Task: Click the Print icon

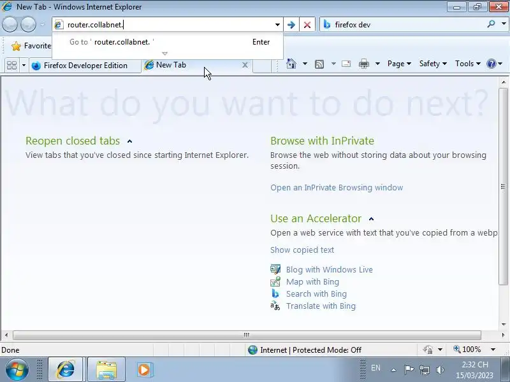Action: pyautogui.click(x=363, y=64)
